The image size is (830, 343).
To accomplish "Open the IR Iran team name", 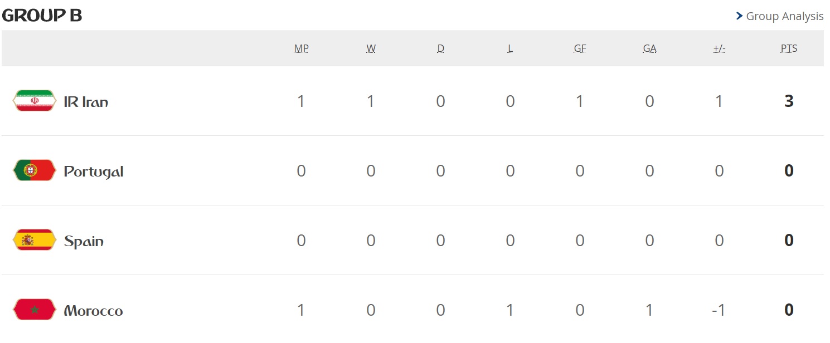I will 86,102.
